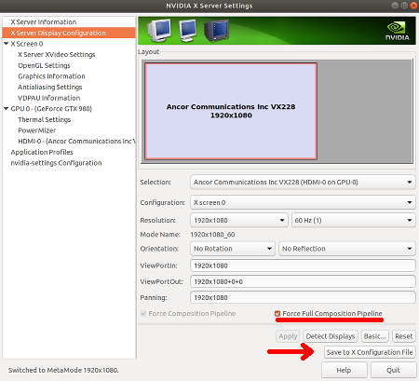Collapse the X Screen 0 tree node
Image resolution: width=419 pixels, height=381 pixels.
click(6, 44)
